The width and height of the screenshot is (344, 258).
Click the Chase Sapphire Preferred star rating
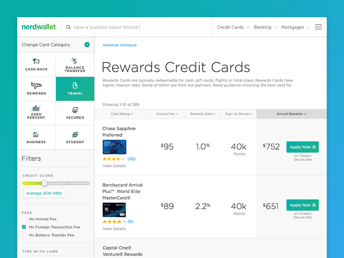[x=114, y=159]
